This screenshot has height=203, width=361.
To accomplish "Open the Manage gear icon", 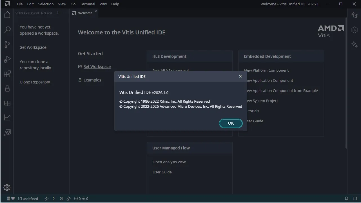I will tap(7, 187).
